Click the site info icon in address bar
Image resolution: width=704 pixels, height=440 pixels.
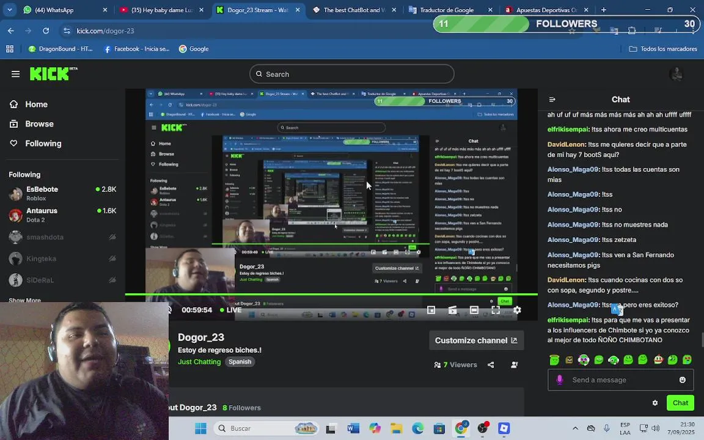point(67,31)
